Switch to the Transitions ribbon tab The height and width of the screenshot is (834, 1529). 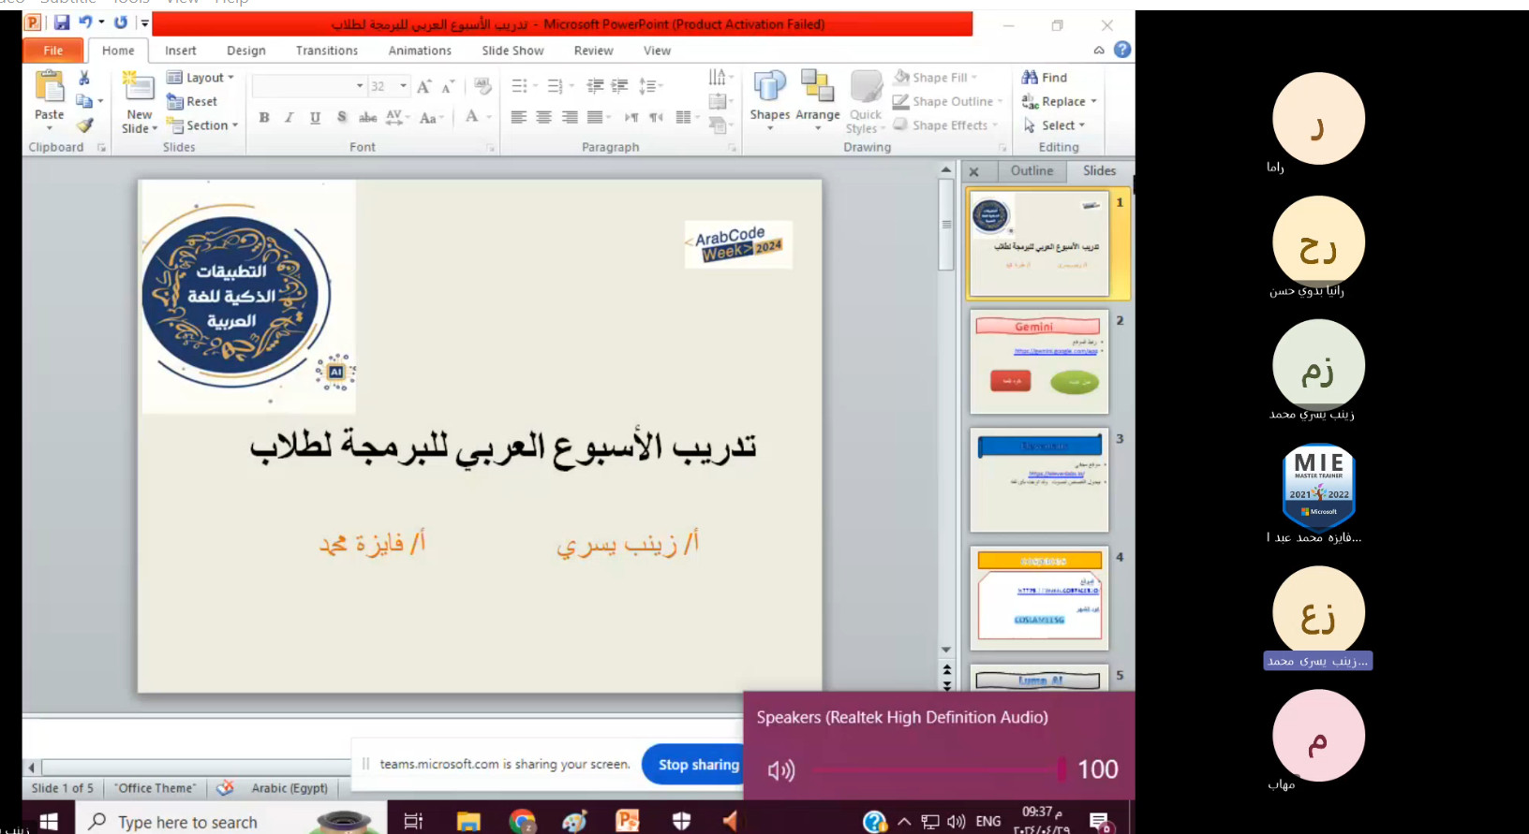coord(327,51)
